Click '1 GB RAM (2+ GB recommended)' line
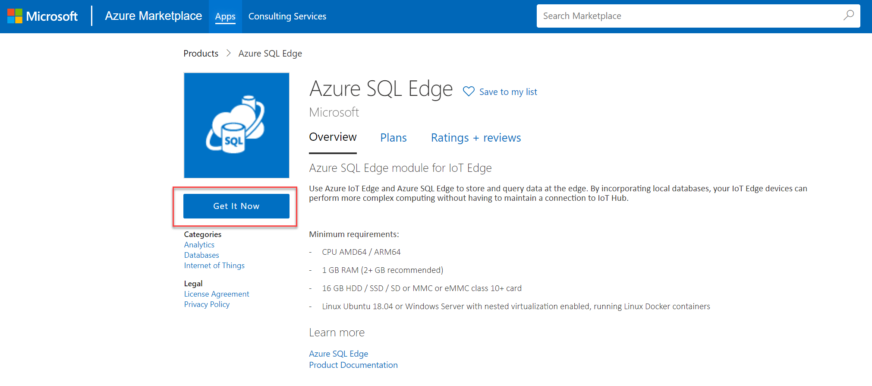 coord(383,270)
